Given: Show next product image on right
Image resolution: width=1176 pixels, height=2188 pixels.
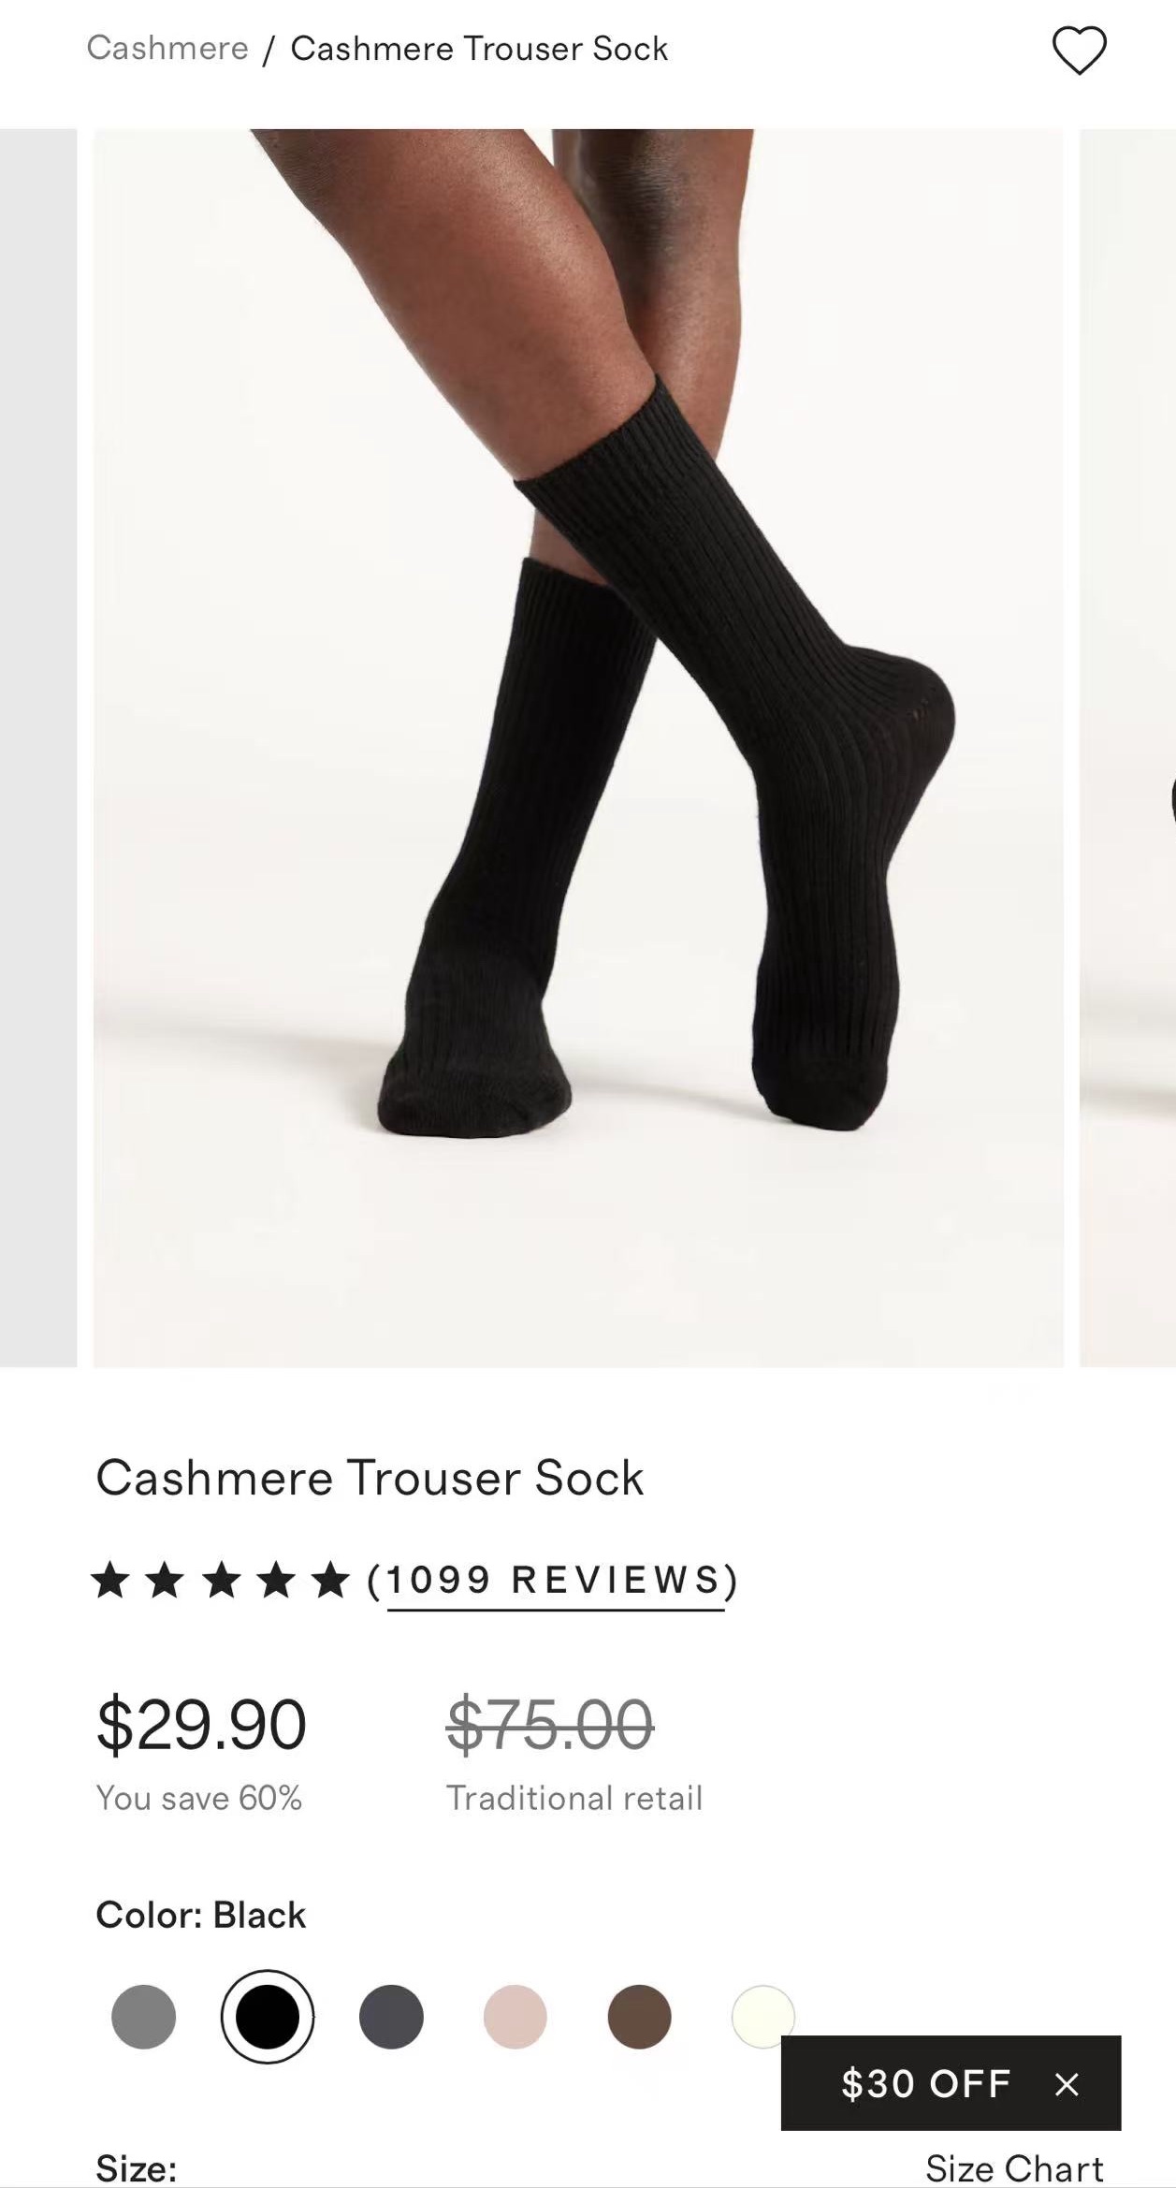Looking at the screenshot, I should coord(1127,748).
